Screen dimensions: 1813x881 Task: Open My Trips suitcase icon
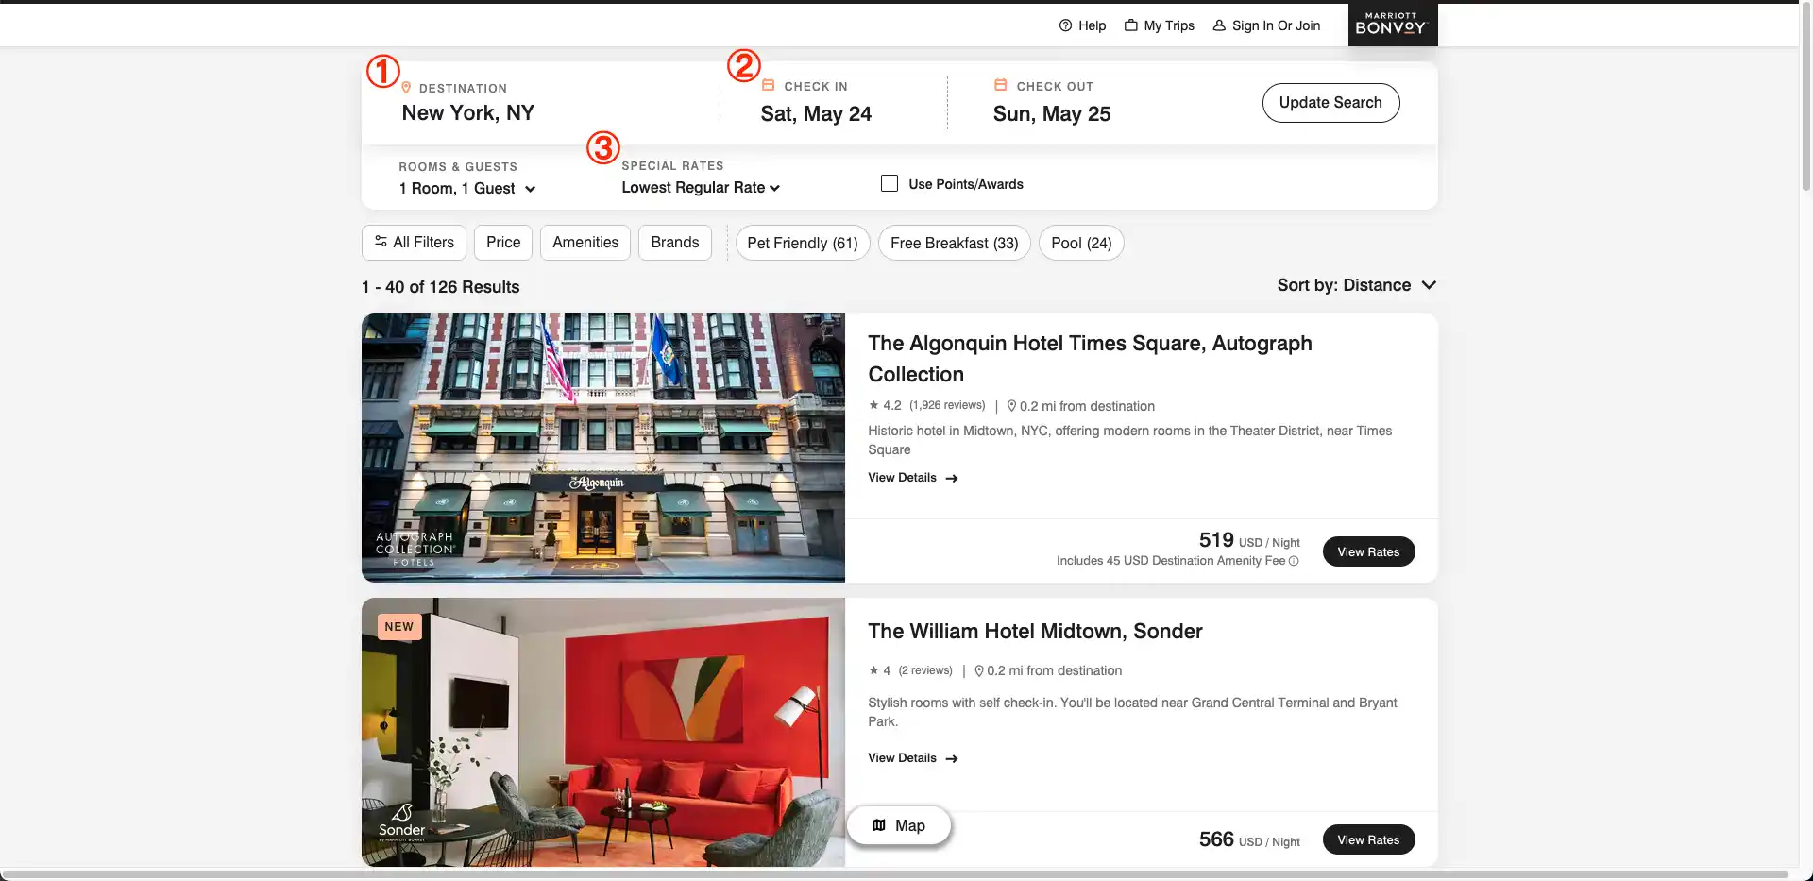pyautogui.click(x=1130, y=25)
